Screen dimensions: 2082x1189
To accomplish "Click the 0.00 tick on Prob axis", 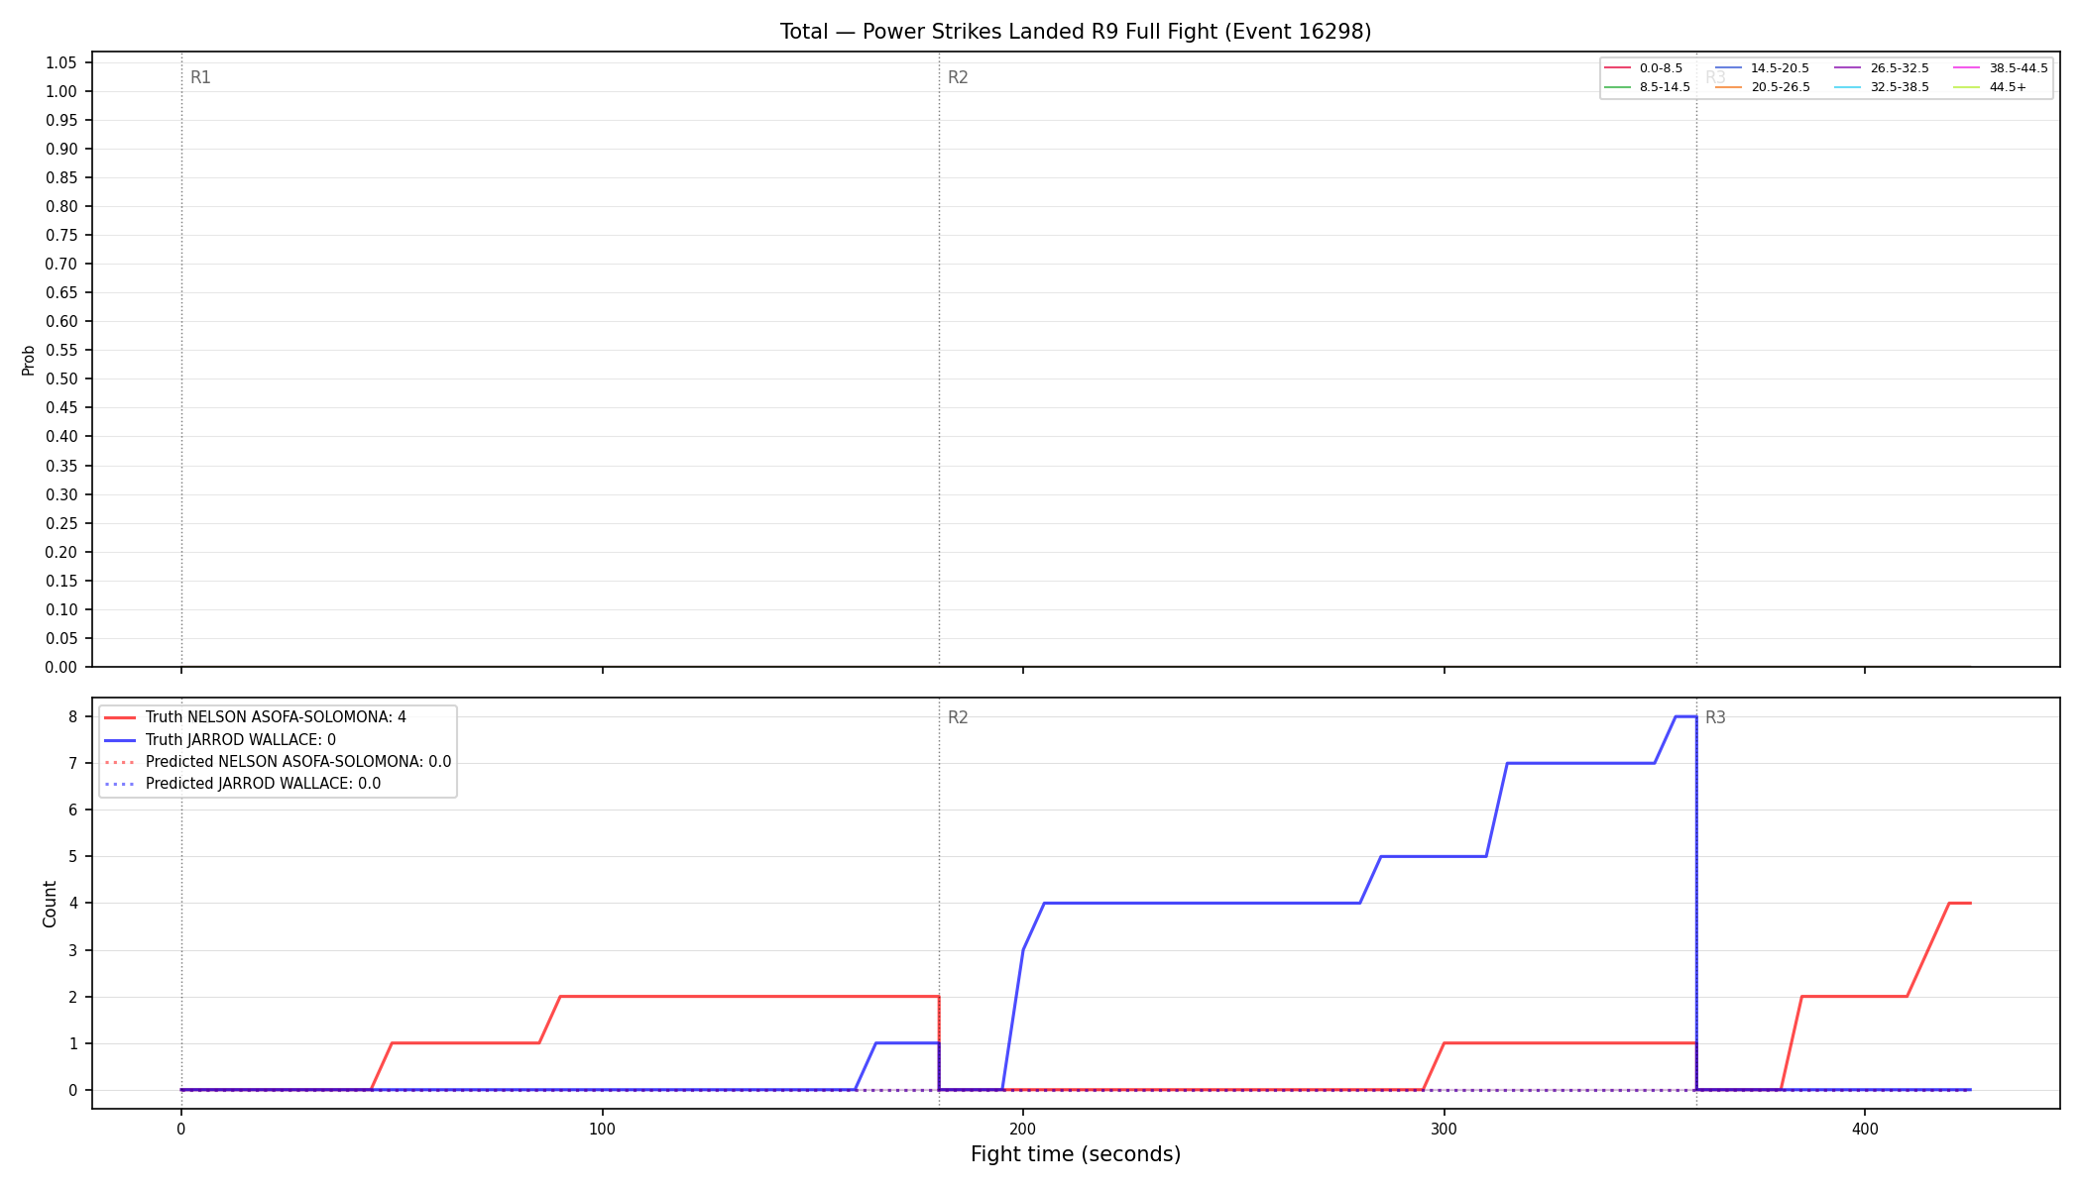I will [x=60, y=667].
